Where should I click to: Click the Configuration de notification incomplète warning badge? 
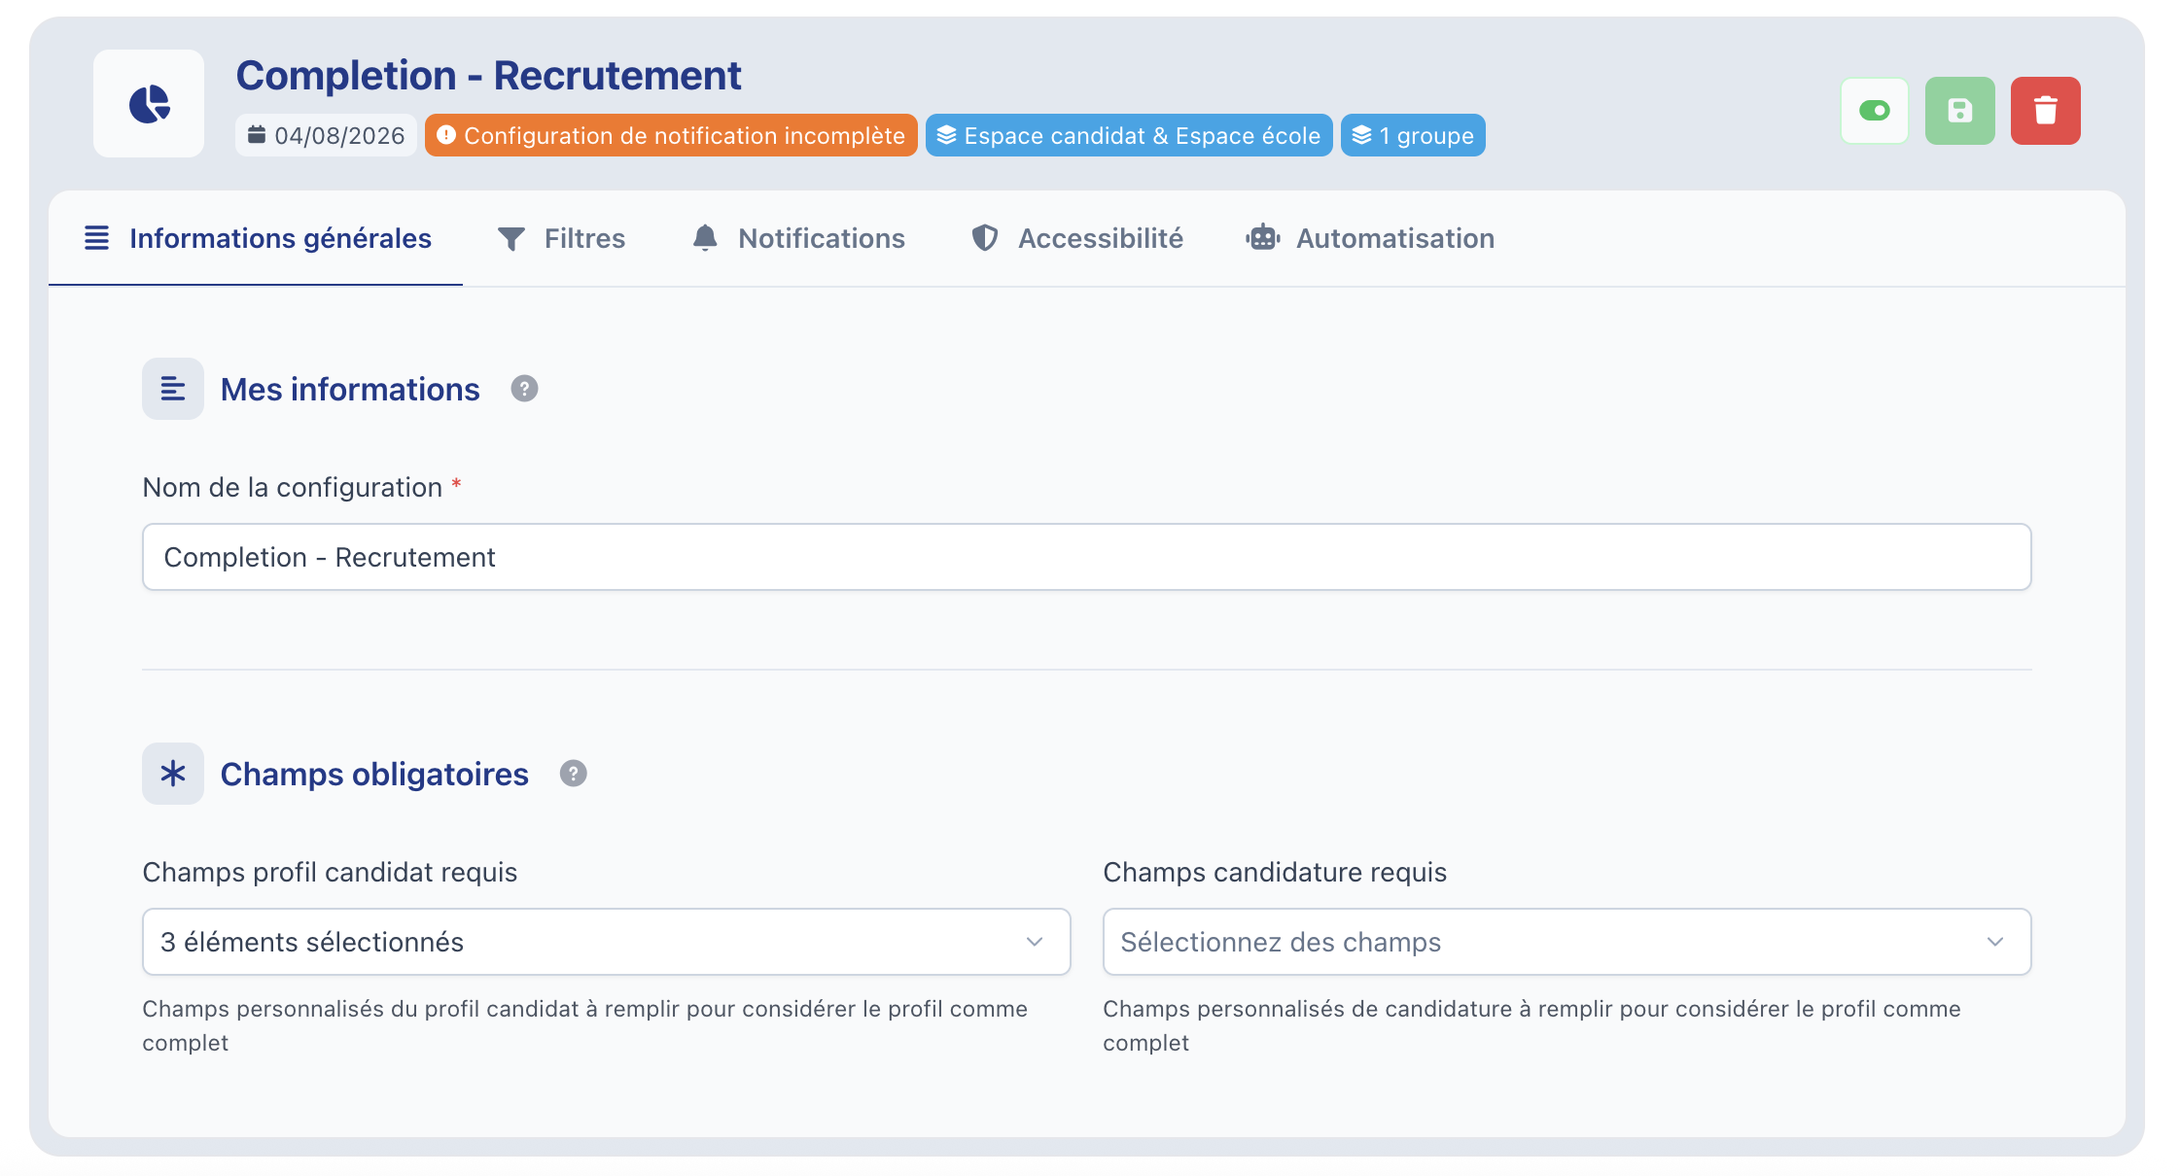click(x=671, y=135)
